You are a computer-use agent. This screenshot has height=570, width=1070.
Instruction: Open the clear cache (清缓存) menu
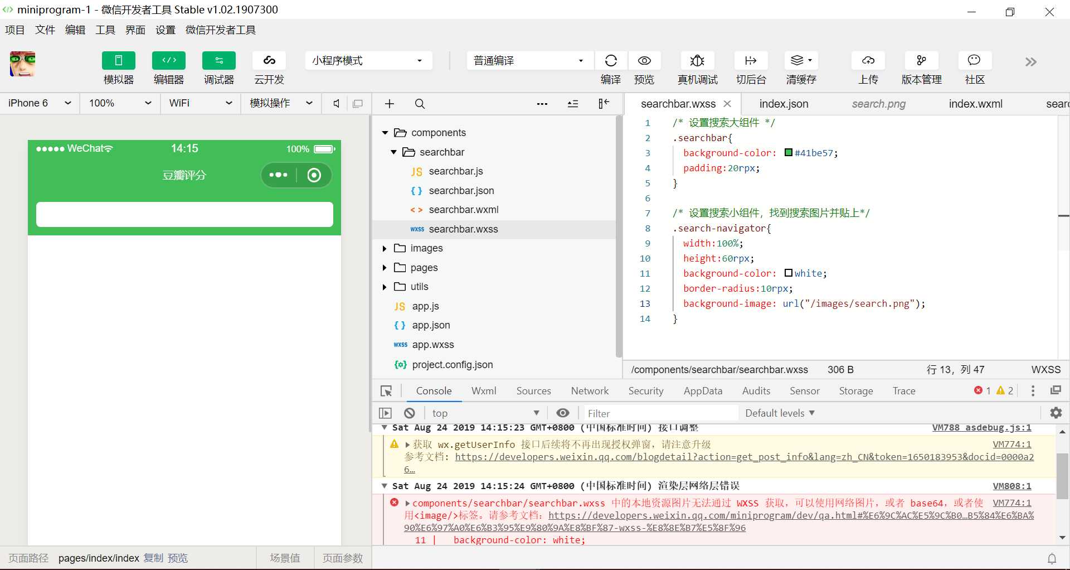tap(801, 61)
